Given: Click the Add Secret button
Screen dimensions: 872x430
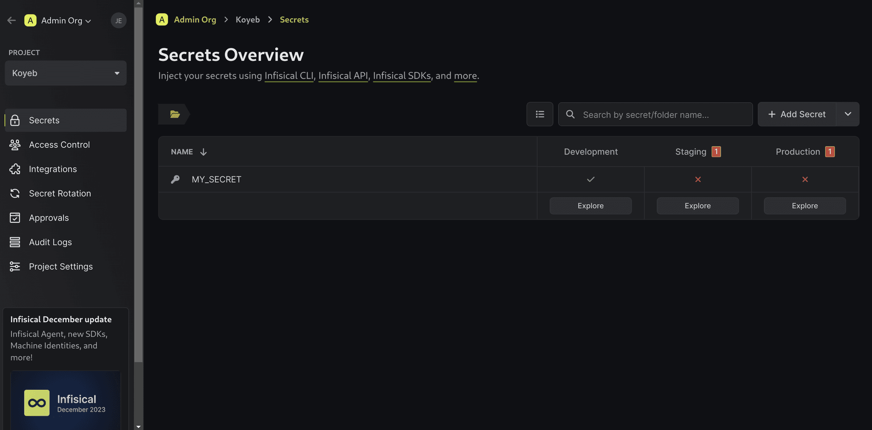Looking at the screenshot, I should click(797, 114).
